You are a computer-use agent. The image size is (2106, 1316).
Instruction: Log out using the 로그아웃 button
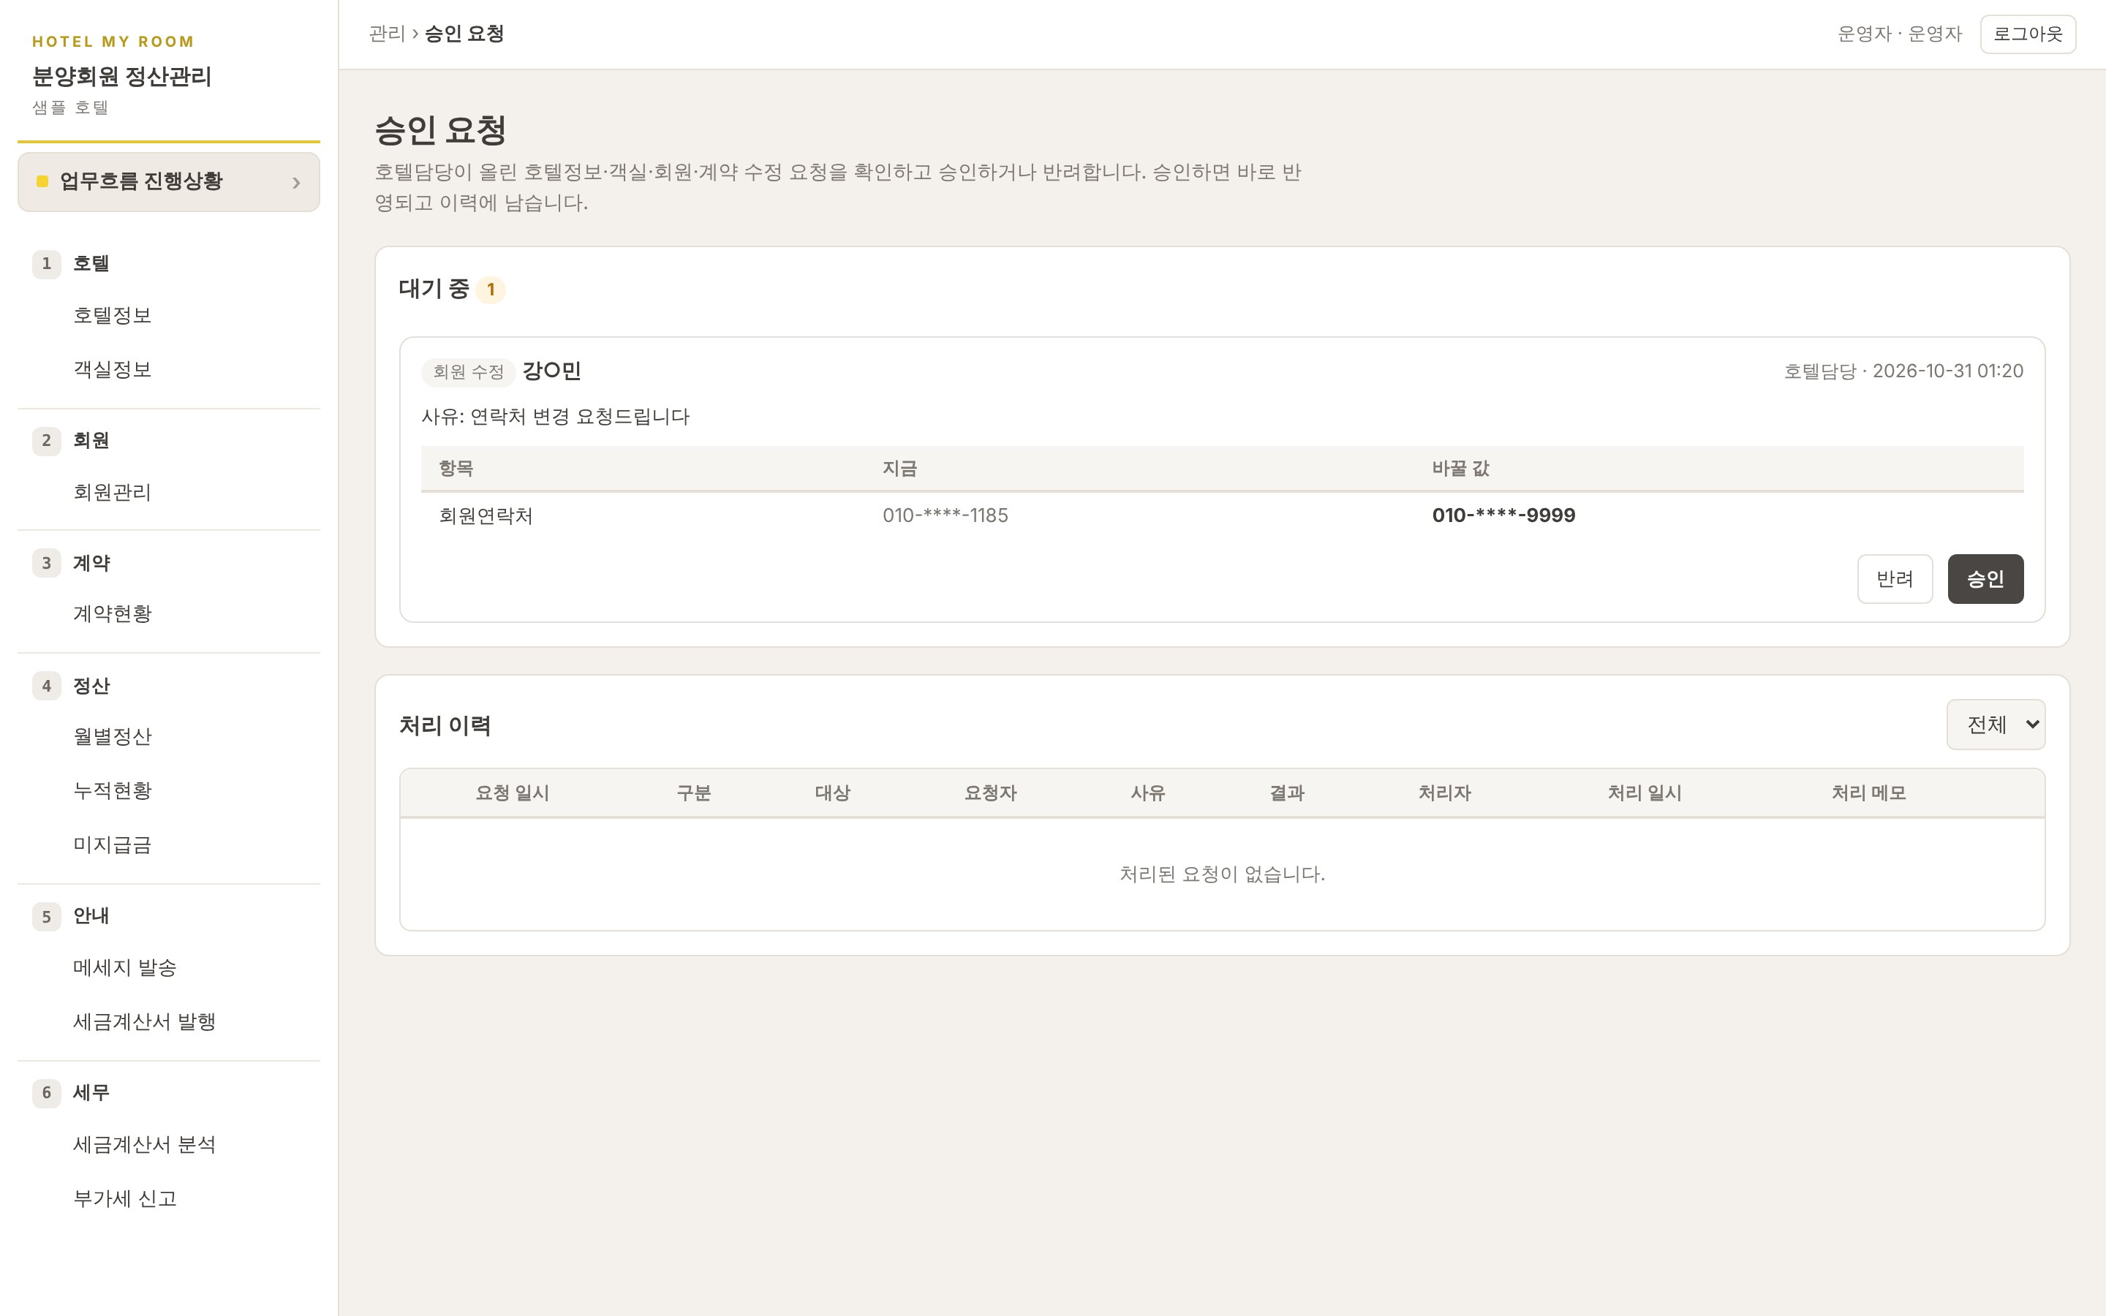[2028, 34]
